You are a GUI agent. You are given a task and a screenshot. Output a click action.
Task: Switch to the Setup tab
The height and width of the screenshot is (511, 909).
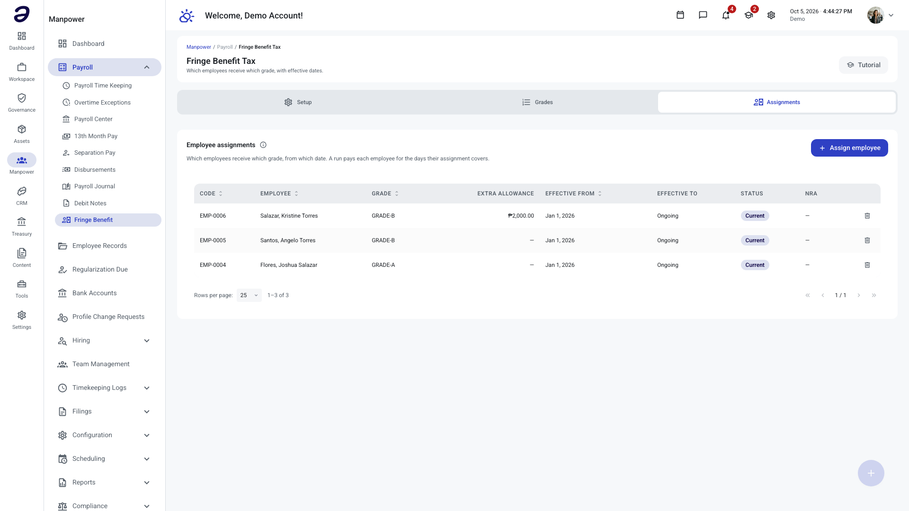[x=298, y=102]
